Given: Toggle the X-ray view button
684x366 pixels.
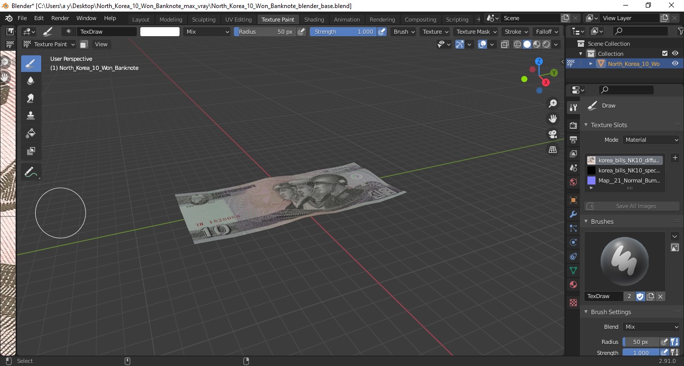Looking at the screenshot, I should pyautogui.click(x=505, y=44).
